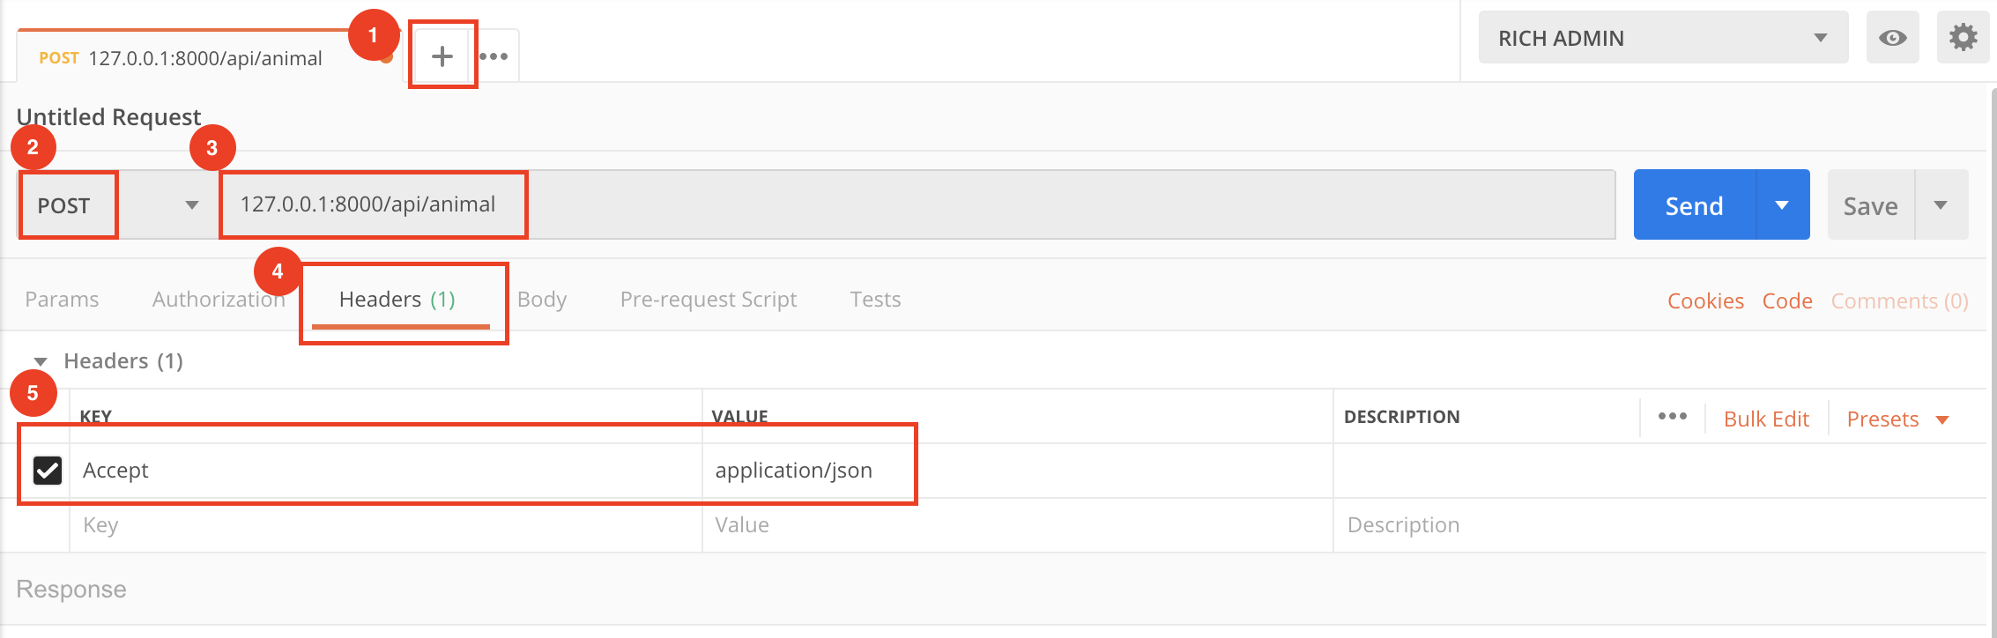
Task: Click the blue Send button
Action: [1694, 204]
